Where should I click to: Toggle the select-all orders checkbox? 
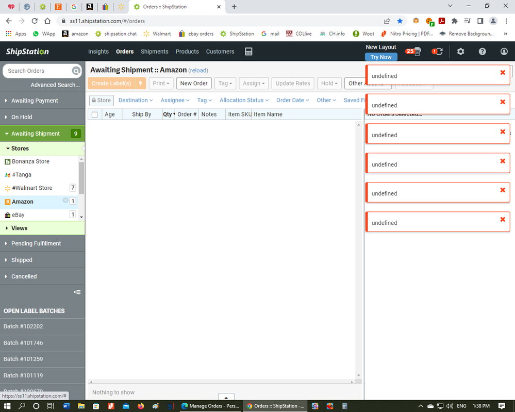(x=94, y=114)
